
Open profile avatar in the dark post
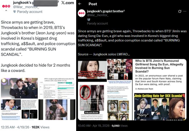82,13
